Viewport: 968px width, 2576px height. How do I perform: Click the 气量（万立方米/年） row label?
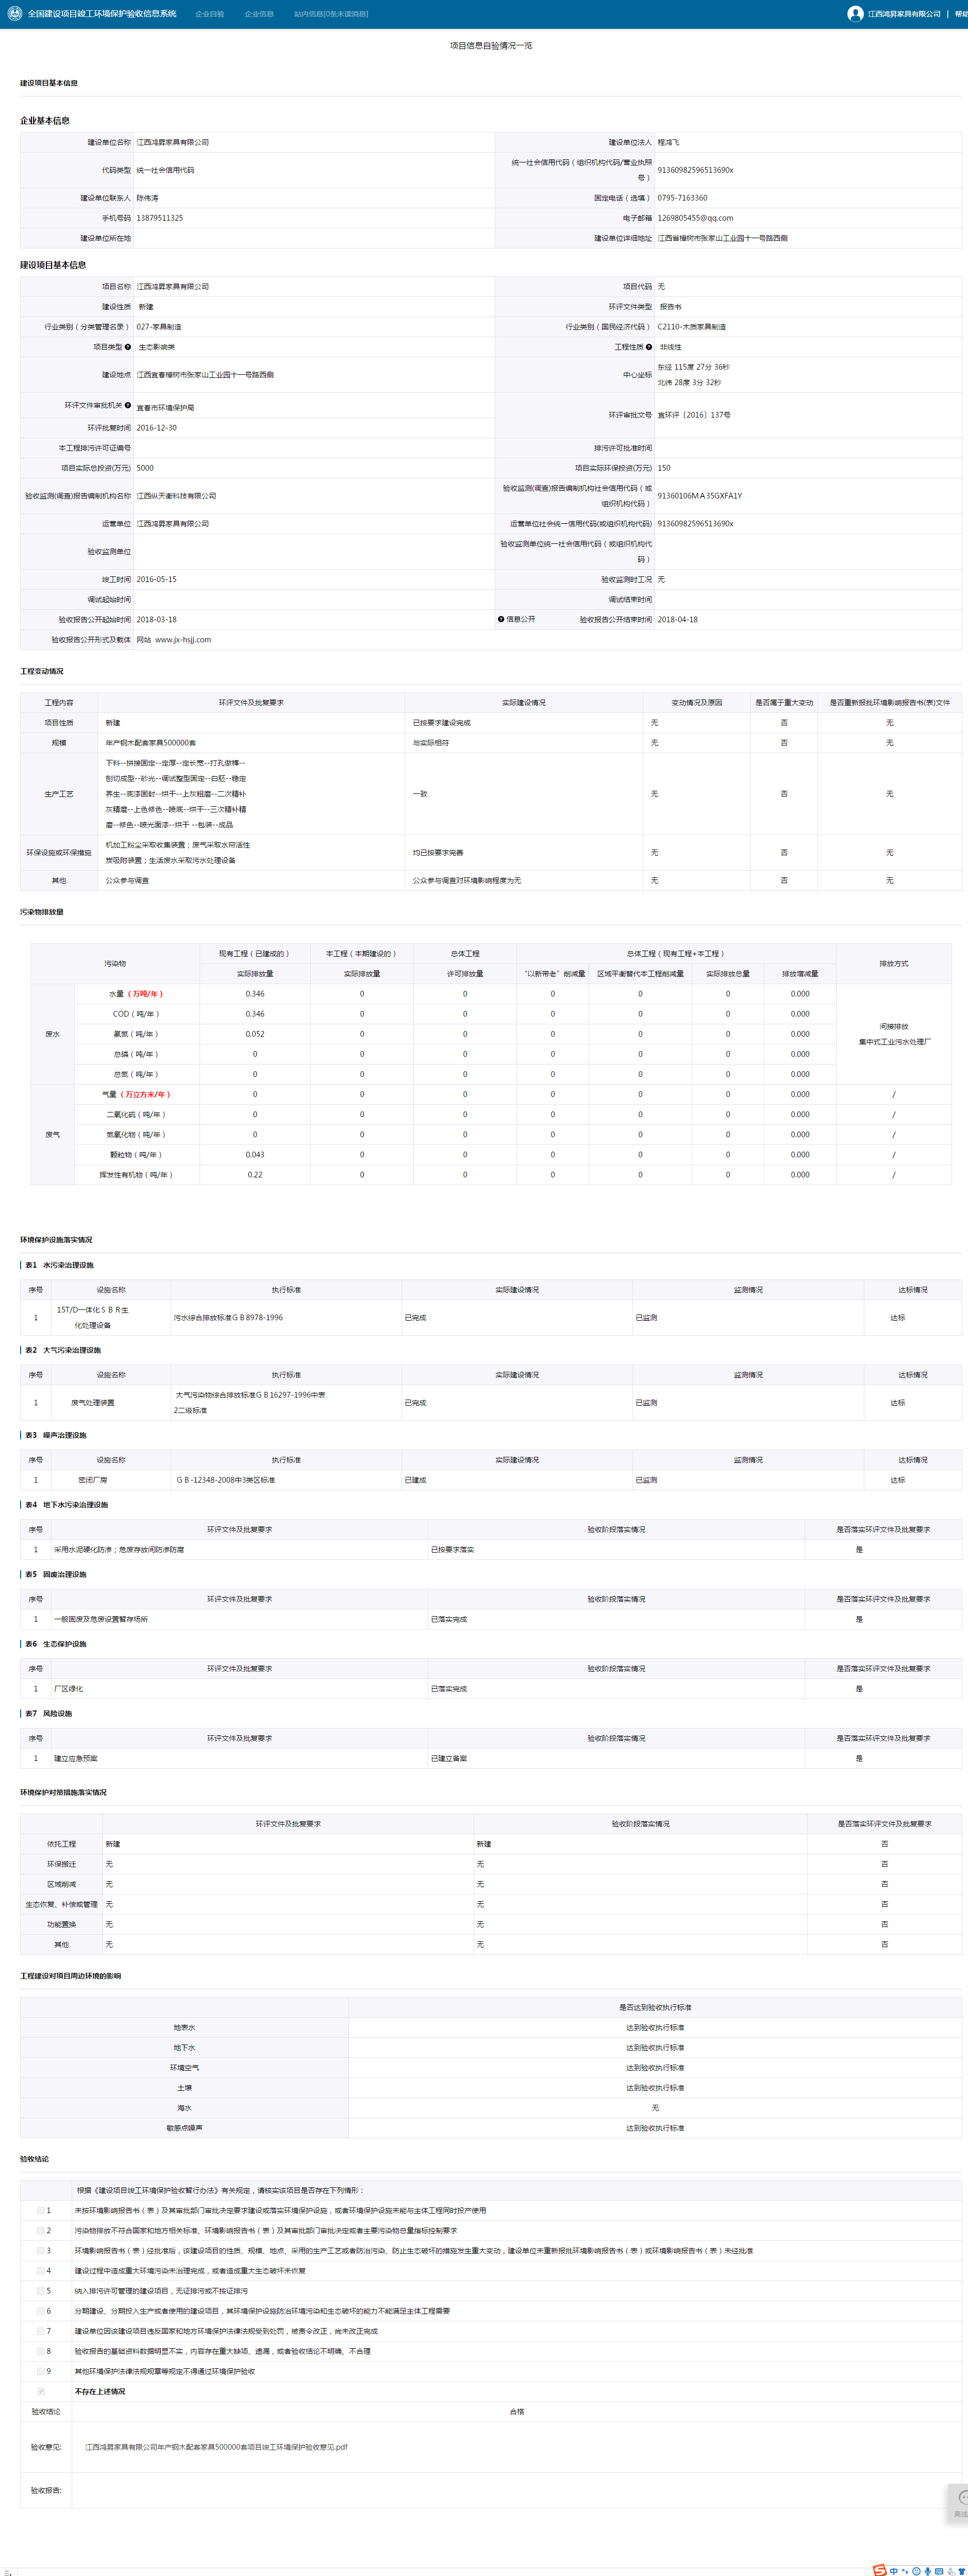(x=136, y=1094)
